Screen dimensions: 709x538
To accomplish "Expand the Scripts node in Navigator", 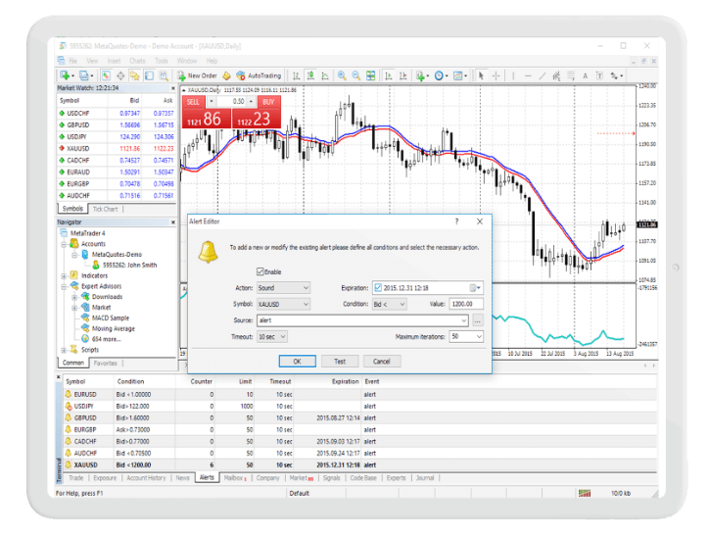I will 64,350.
